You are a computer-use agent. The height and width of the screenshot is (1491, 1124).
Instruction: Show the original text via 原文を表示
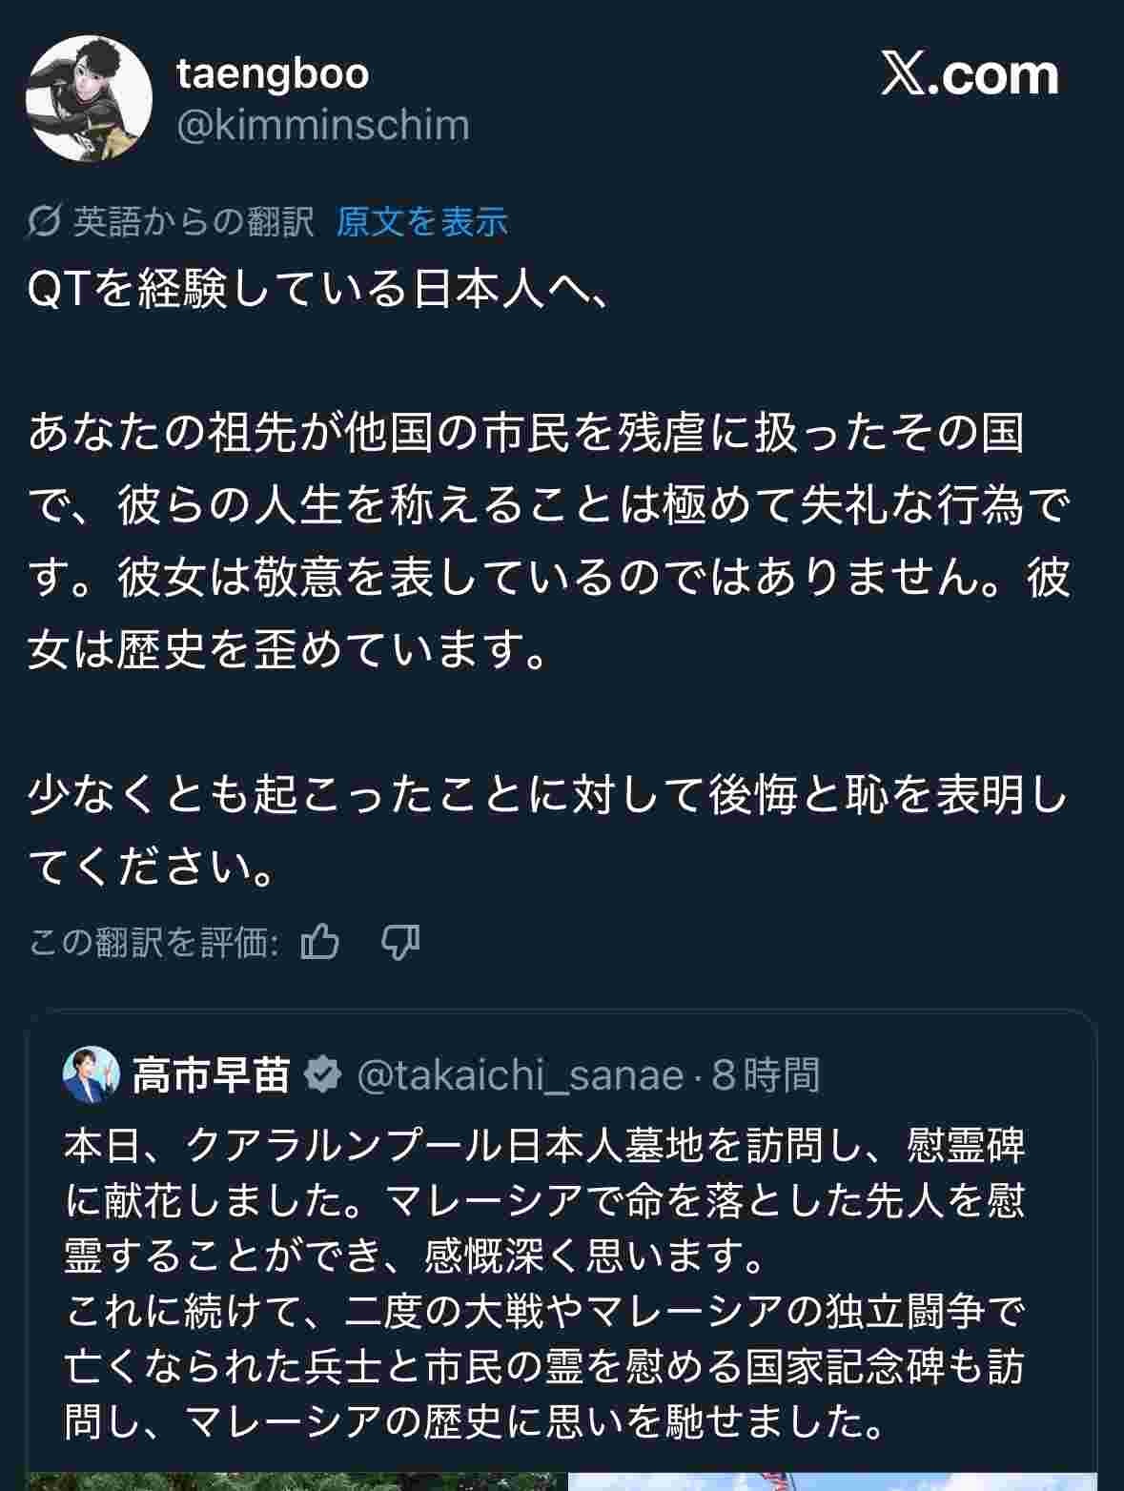point(421,222)
